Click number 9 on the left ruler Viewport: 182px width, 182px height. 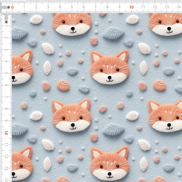pos(6,121)
